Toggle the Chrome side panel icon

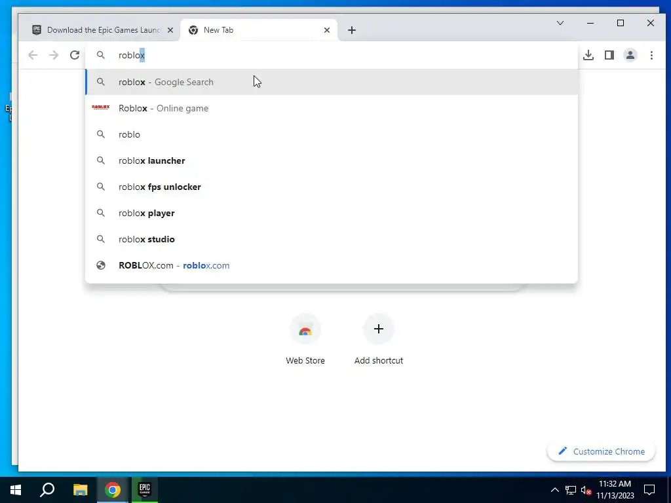(609, 55)
